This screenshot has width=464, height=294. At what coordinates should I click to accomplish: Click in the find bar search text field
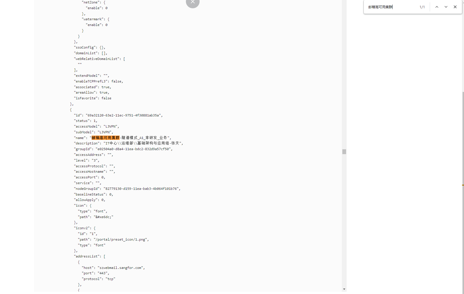(x=391, y=7)
